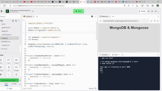Viewport: 162px width, 91px height.
Task: Add a new tab beside Shell
Action: pos(123,55)
